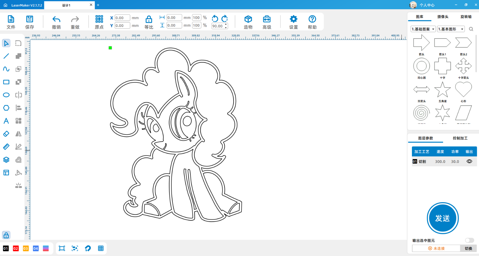Click the eraser tool icon
Screen dimensions: 479x256
click(x=6, y=134)
